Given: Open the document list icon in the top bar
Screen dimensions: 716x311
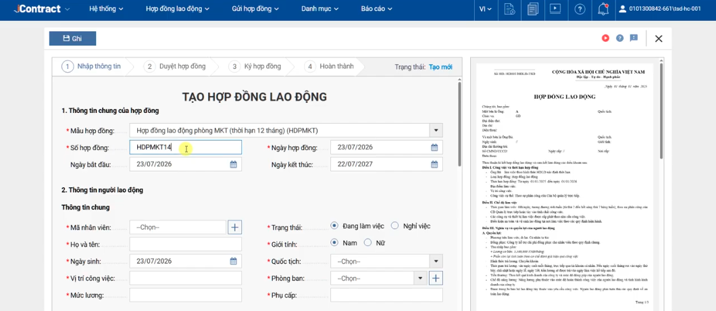Looking at the screenshot, I should (x=532, y=9).
